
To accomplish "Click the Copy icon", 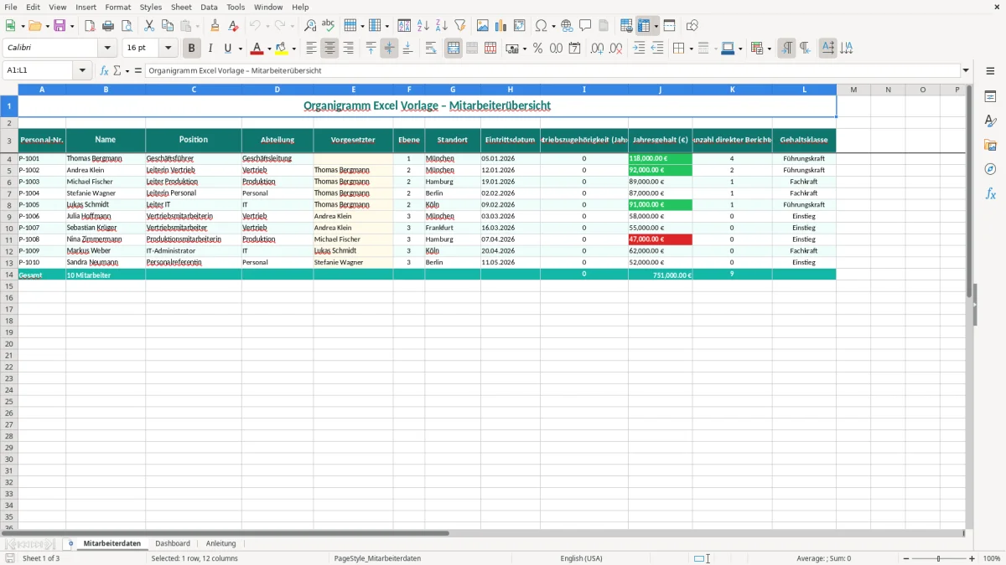I will 168,26.
